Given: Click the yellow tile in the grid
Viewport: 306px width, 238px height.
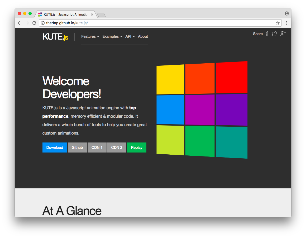Looking at the screenshot, I should pyautogui.click(x=170, y=79).
